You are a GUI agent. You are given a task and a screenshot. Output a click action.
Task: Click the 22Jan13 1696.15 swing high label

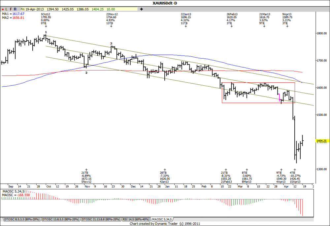pos(186,19)
